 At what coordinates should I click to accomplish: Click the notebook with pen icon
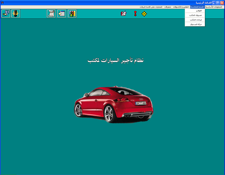click(x=123, y=14)
